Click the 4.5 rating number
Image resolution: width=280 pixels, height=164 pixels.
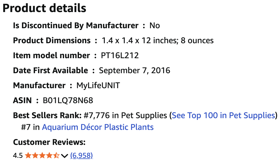(18, 155)
